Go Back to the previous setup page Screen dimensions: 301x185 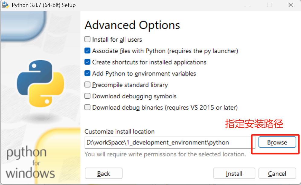(104, 174)
